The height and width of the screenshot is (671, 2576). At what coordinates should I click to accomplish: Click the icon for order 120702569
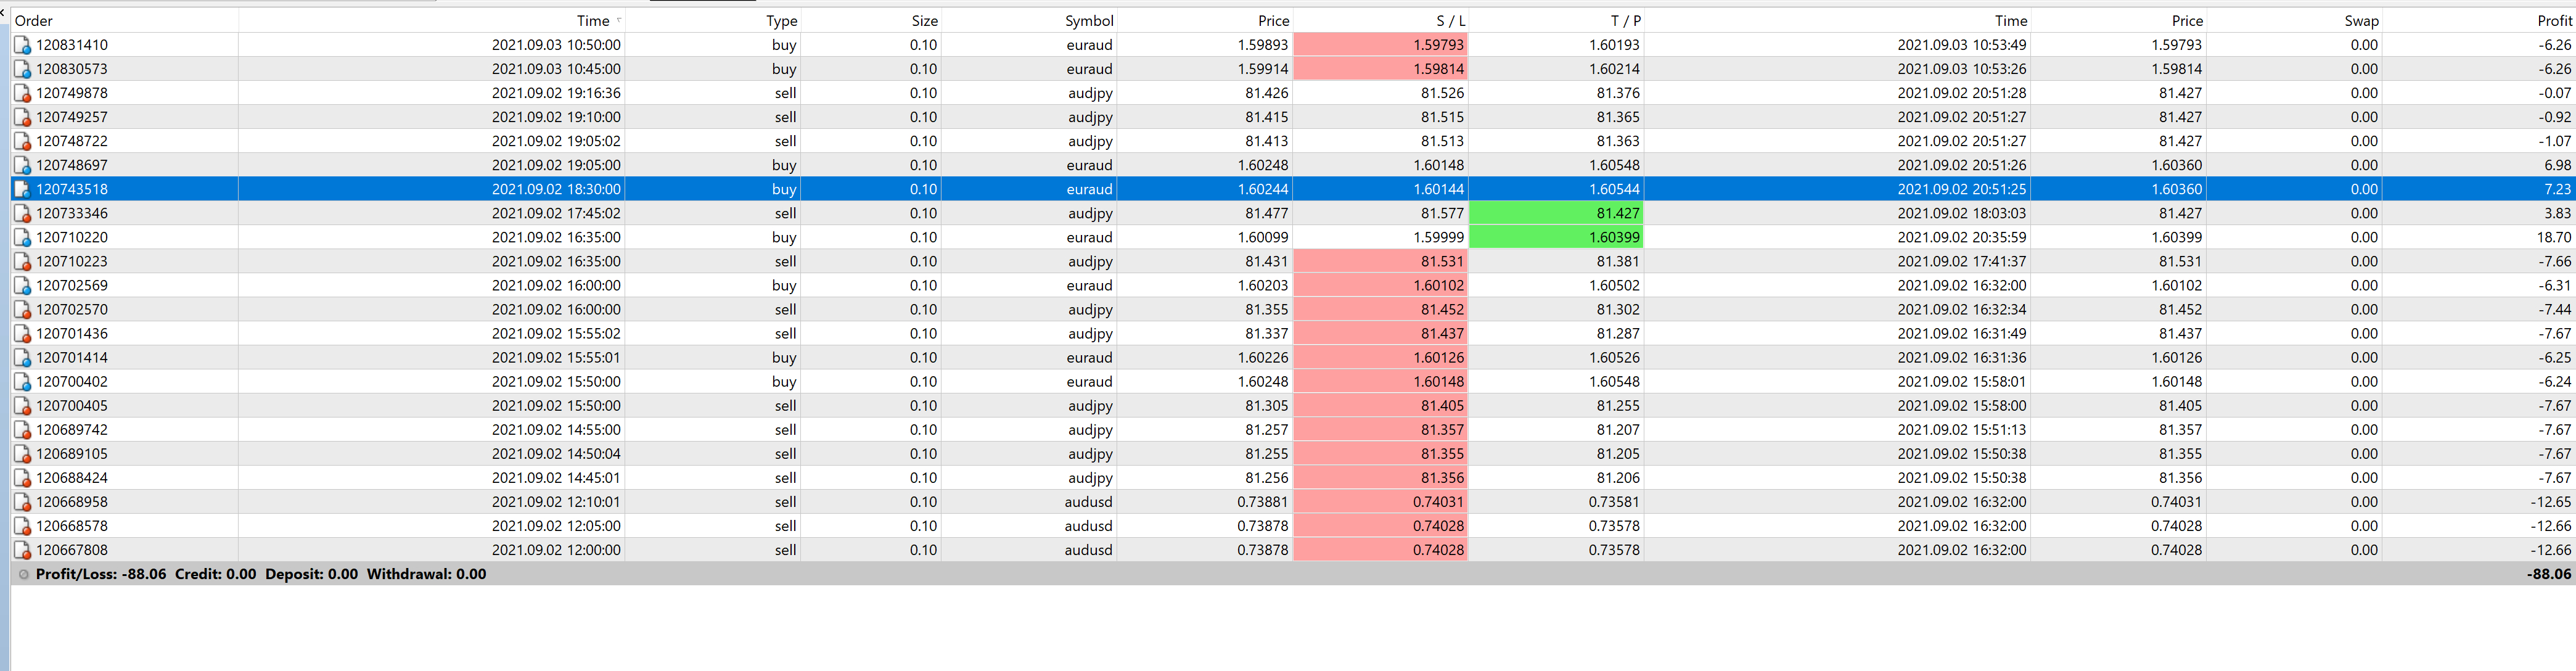click(22, 285)
